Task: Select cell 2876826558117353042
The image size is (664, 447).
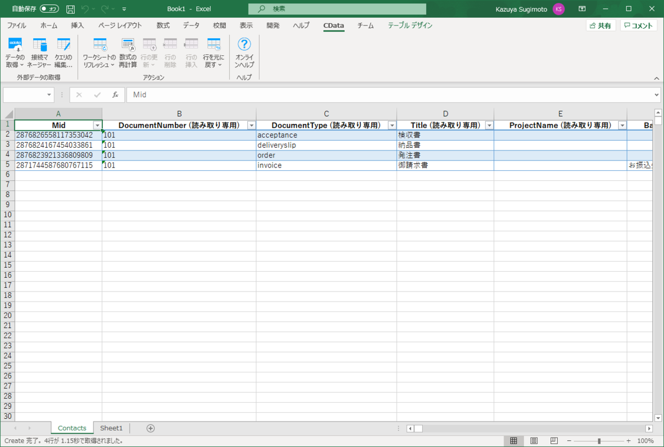Action: [58, 135]
